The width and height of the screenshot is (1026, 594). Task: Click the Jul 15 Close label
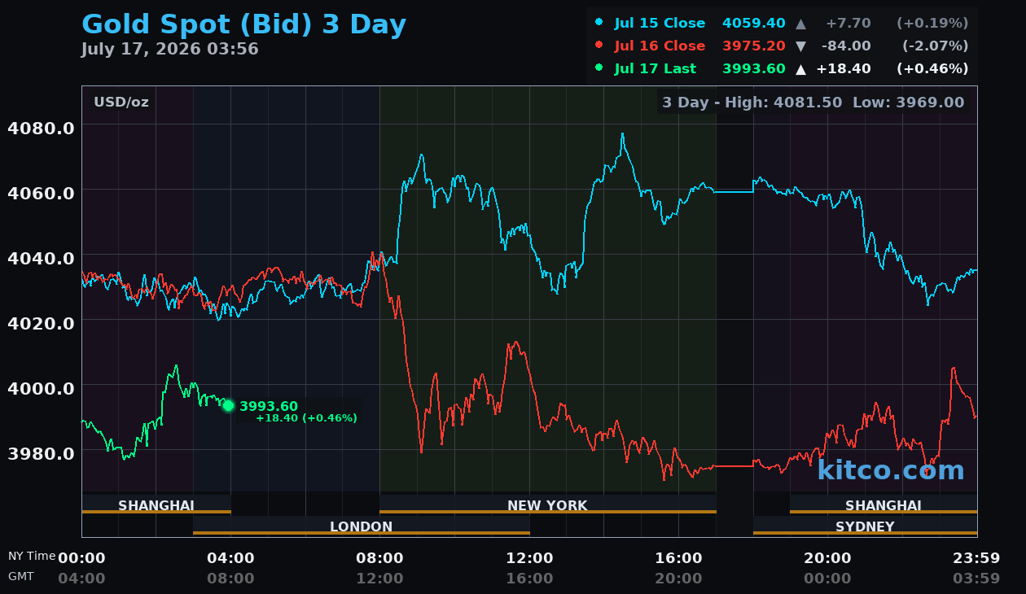[x=660, y=23]
